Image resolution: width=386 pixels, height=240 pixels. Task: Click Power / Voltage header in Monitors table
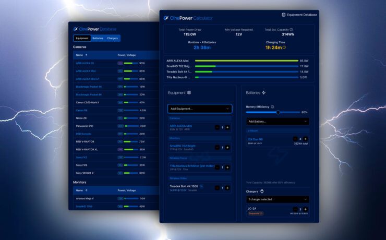(x=127, y=190)
